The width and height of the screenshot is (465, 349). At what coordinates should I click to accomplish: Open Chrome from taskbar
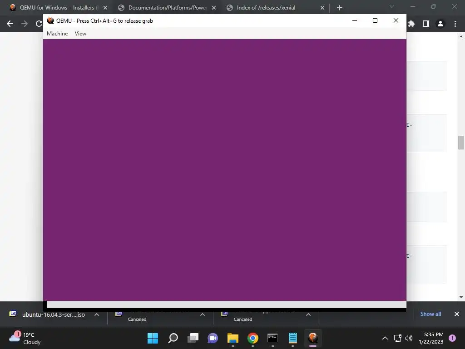coord(252,338)
